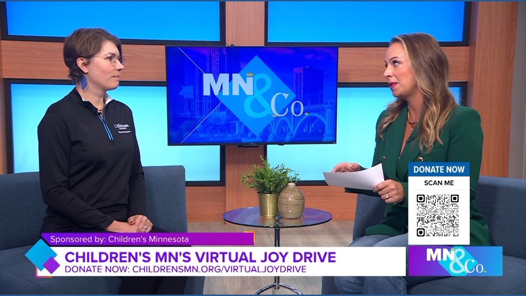Screen dimensions: 526x296
Task: Click the small purple diamond in the lower-left graphic
Action: pos(51,265)
